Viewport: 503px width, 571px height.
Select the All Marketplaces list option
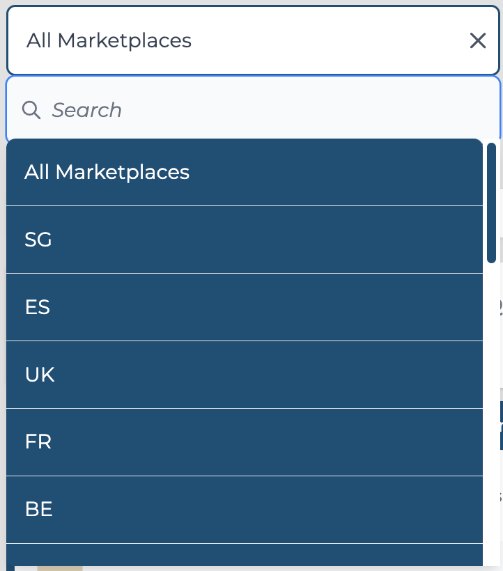coord(245,172)
